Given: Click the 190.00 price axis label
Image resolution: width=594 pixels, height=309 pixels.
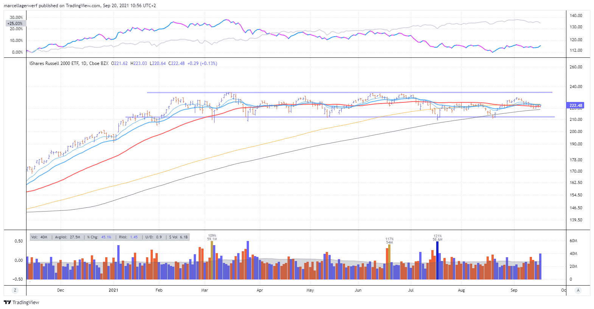Looking at the screenshot, I should pyautogui.click(x=576, y=144).
